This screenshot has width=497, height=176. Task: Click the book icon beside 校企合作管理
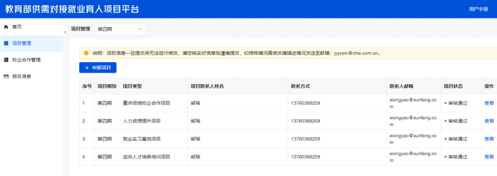pyautogui.click(x=6, y=60)
